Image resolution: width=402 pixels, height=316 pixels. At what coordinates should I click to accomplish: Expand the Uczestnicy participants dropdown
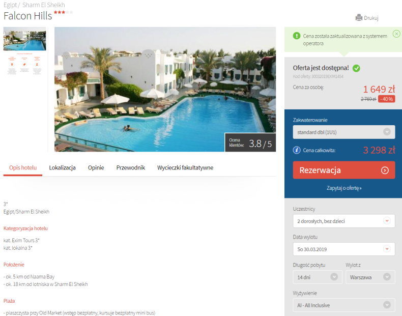[344, 221]
